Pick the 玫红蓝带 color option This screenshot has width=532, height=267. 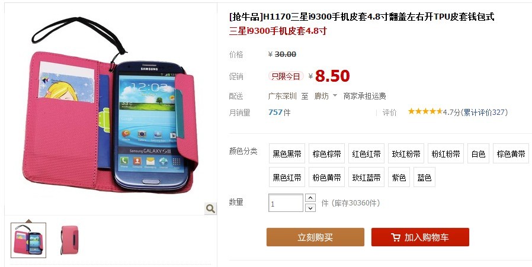click(367, 177)
